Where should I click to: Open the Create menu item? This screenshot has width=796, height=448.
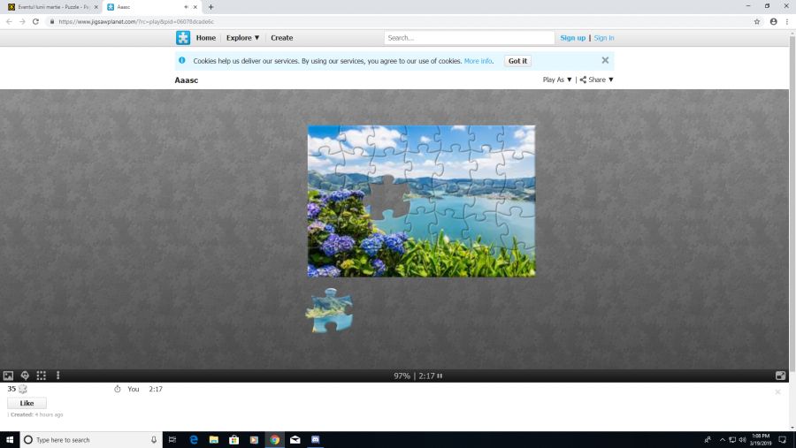click(282, 38)
